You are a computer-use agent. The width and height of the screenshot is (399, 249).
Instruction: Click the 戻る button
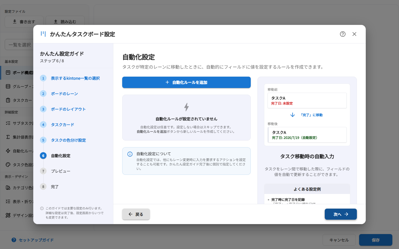tap(136, 214)
